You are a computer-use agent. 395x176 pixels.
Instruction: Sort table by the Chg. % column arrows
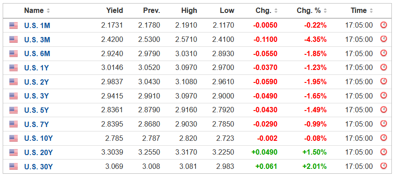[325, 11]
